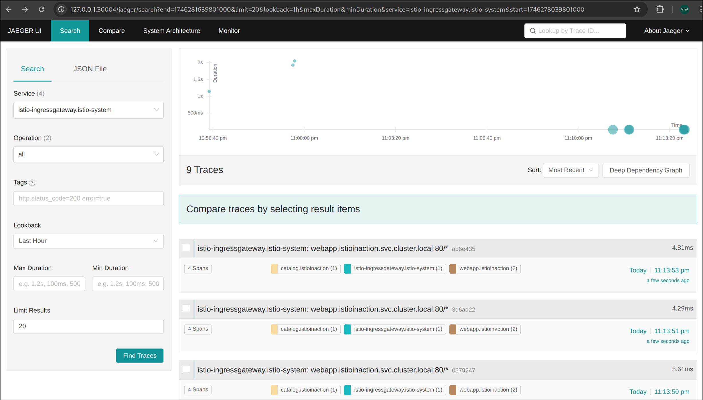The width and height of the screenshot is (703, 400).
Task: Click the Tags help question mark icon
Action: tap(32, 183)
